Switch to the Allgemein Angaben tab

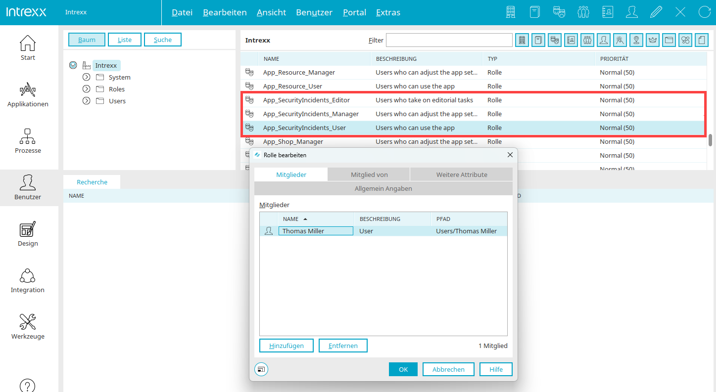coord(383,188)
